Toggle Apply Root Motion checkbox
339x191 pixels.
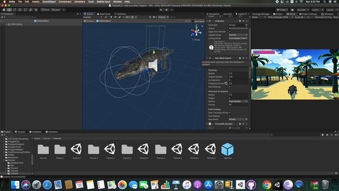tap(229, 32)
